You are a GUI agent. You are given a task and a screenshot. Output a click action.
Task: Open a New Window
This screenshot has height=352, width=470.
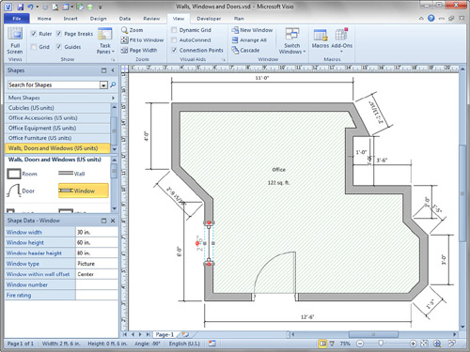pyautogui.click(x=252, y=30)
